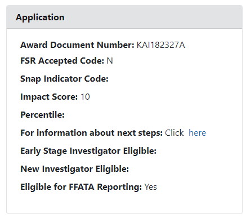Select award document number KAI182327A
This screenshot has height=218, width=246.
coord(160,45)
